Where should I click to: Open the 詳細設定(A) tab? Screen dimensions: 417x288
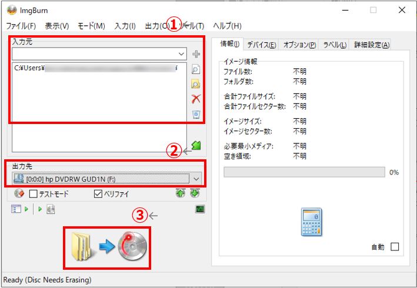click(x=371, y=45)
